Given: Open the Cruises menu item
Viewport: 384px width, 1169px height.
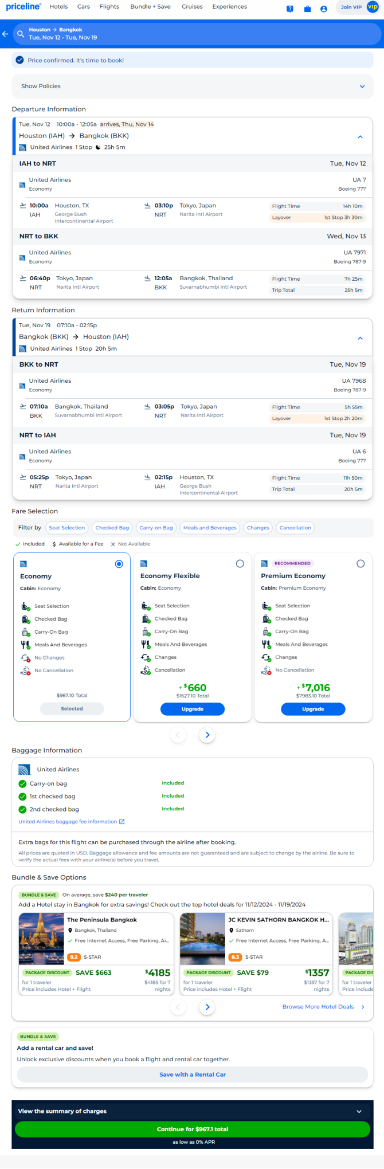Looking at the screenshot, I should tap(192, 7).
